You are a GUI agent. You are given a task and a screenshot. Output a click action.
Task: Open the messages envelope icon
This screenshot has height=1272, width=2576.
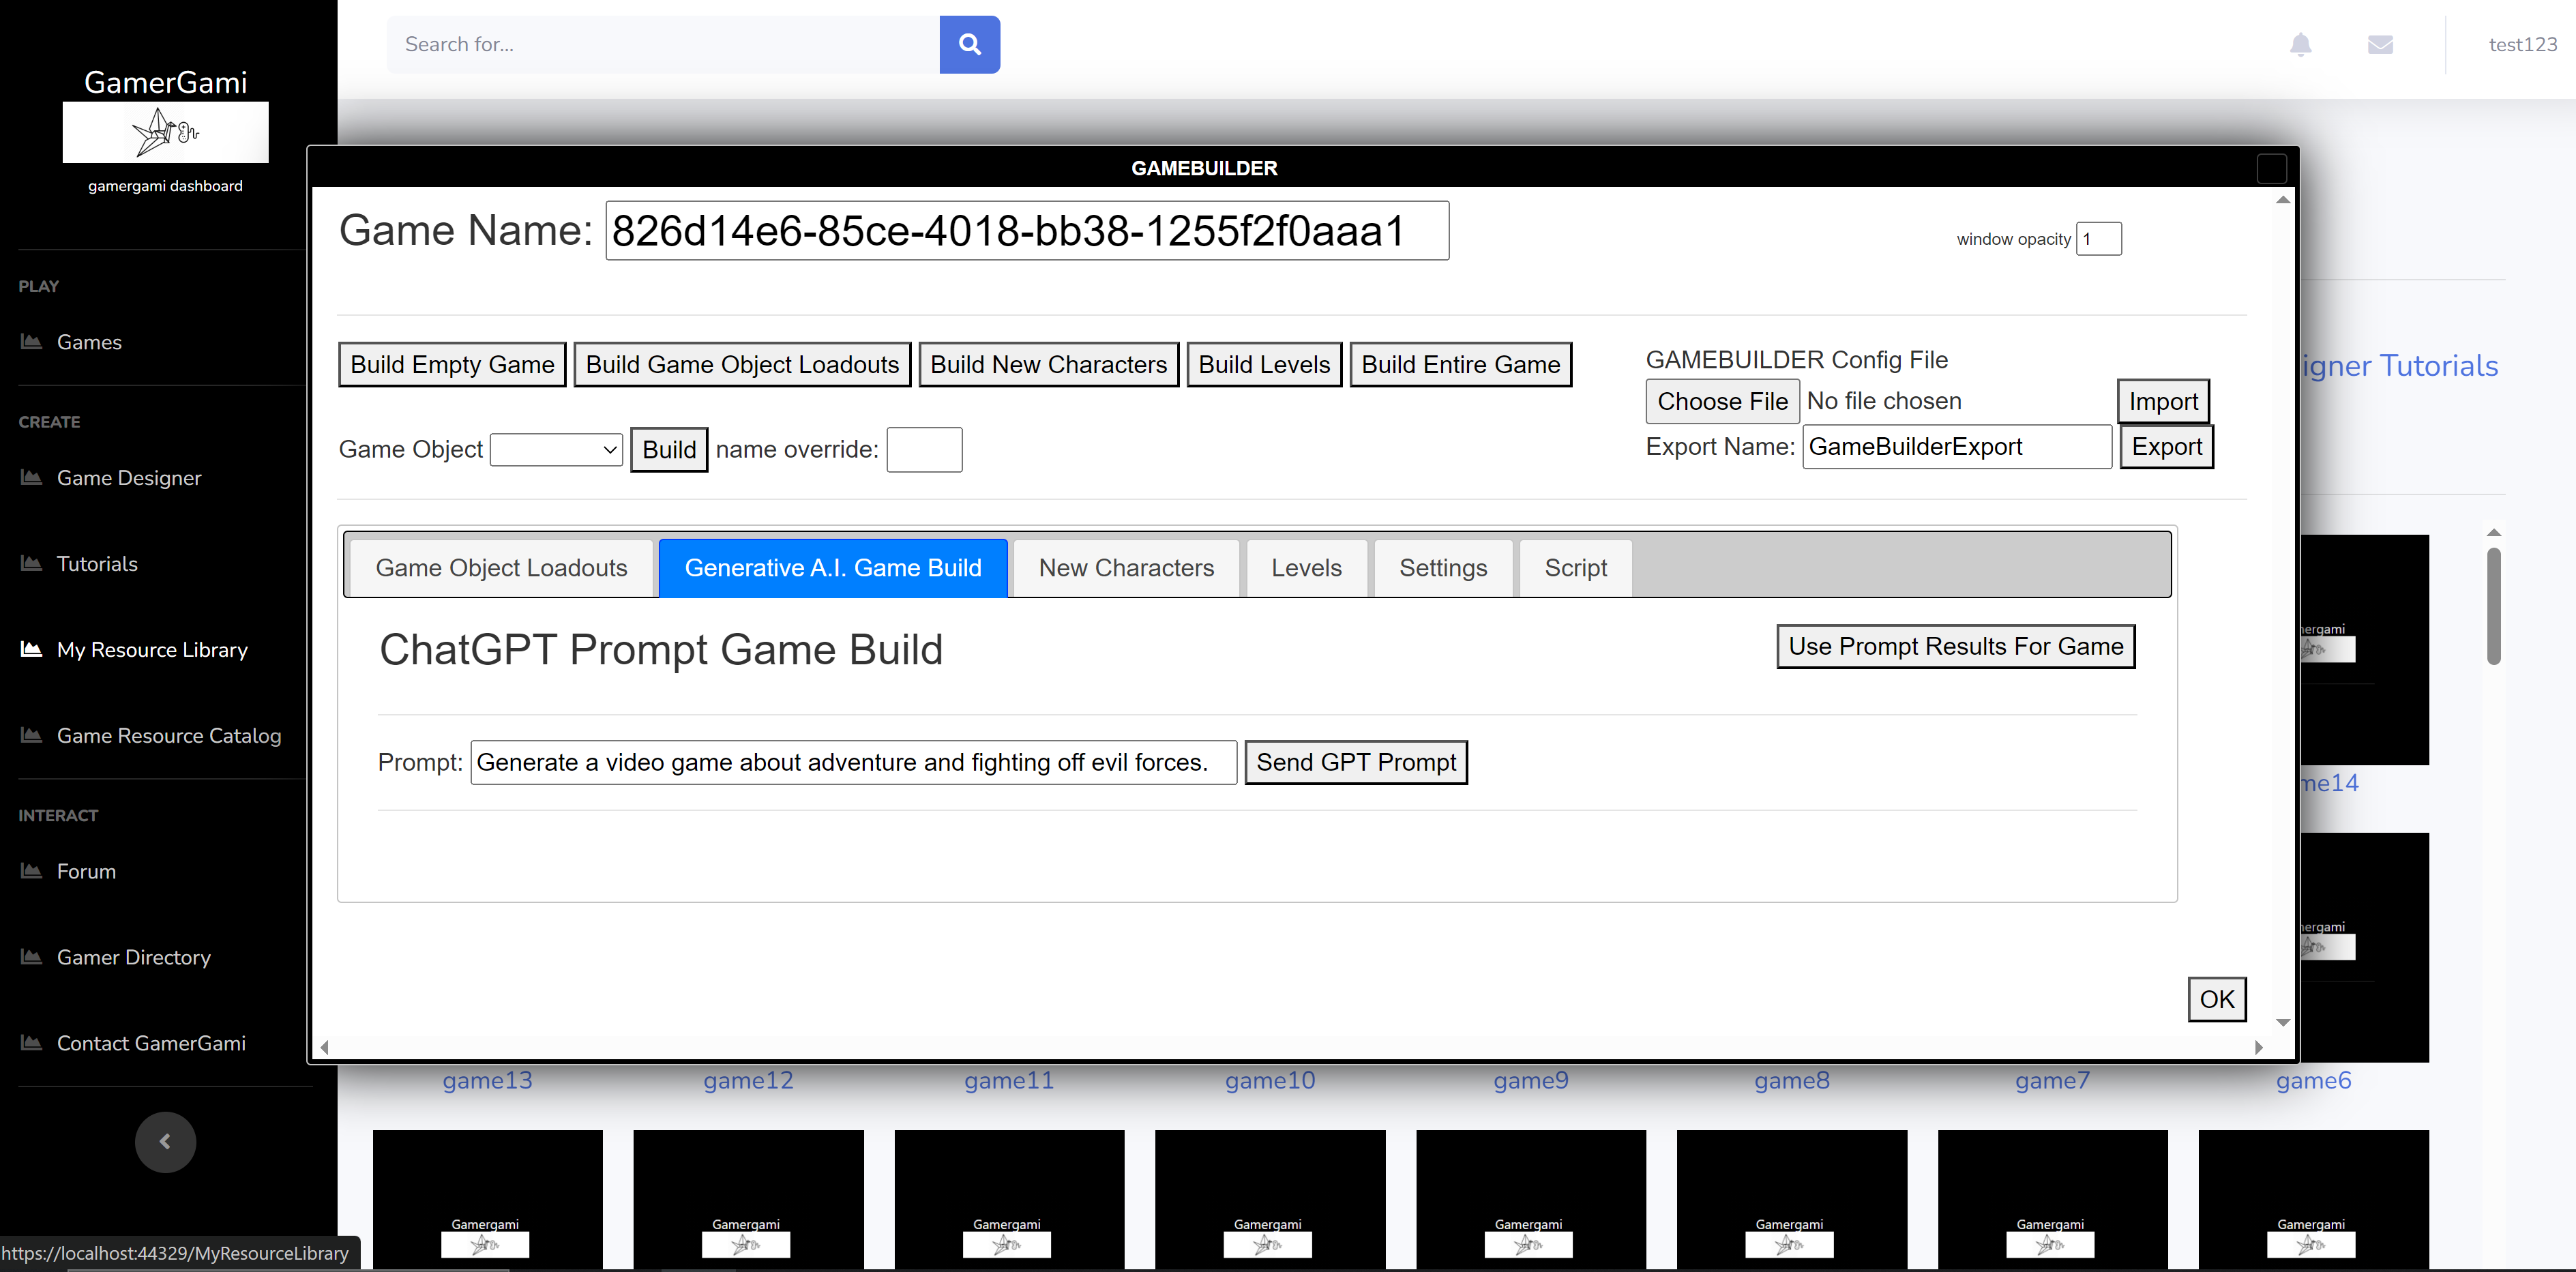pos(2380,44)
